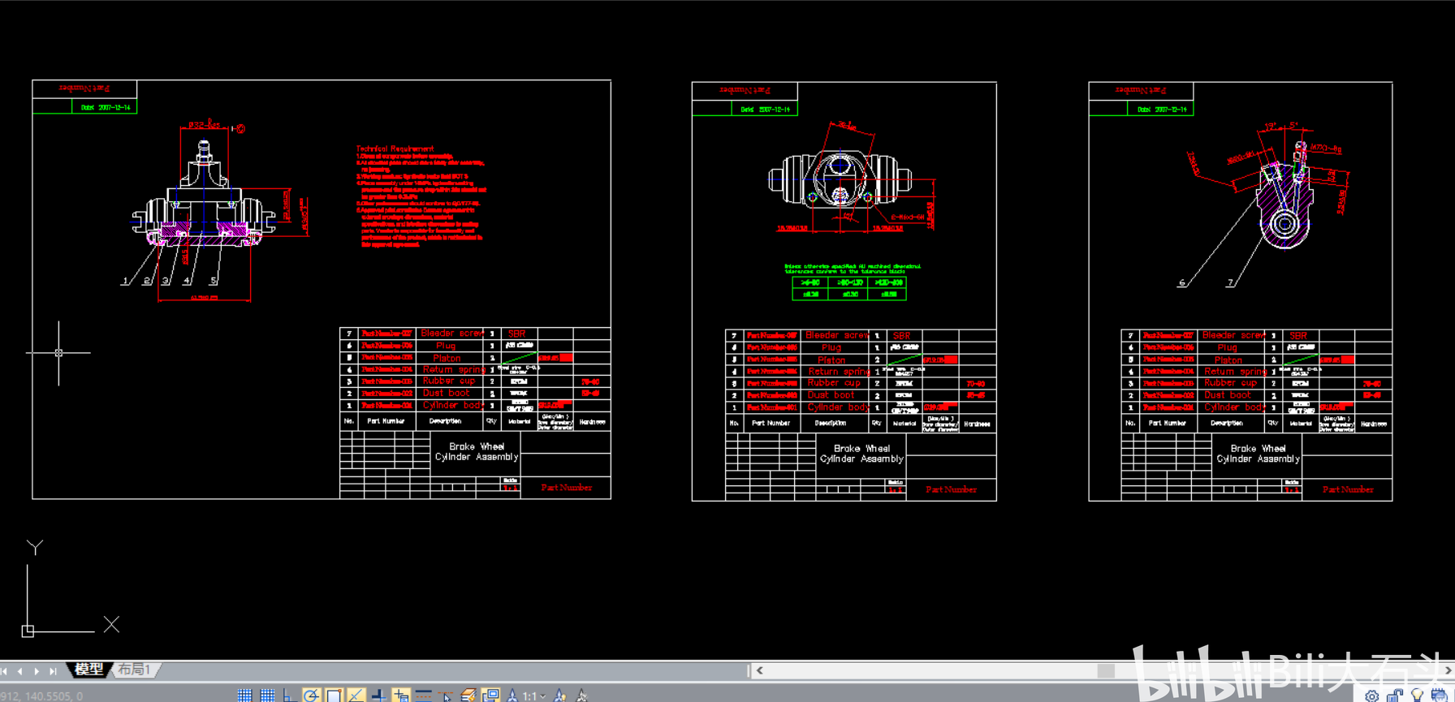This screenshot has width=1455, height=702.
Task: Select 'Brake Wheel Cylinder Assembly' title in left drawing
Action: coord(477,452)
